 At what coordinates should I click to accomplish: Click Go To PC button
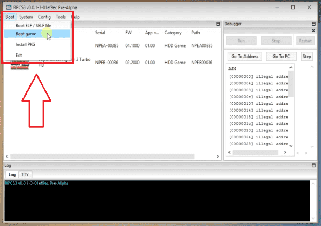coord(281,57)
